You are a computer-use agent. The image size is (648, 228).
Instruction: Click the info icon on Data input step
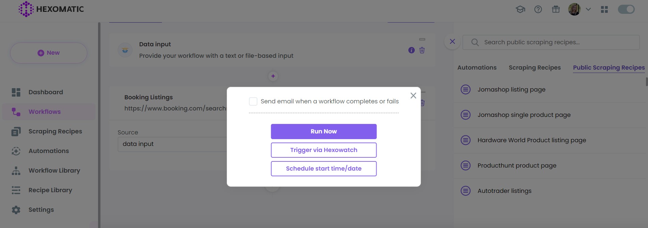coord(411,50)
